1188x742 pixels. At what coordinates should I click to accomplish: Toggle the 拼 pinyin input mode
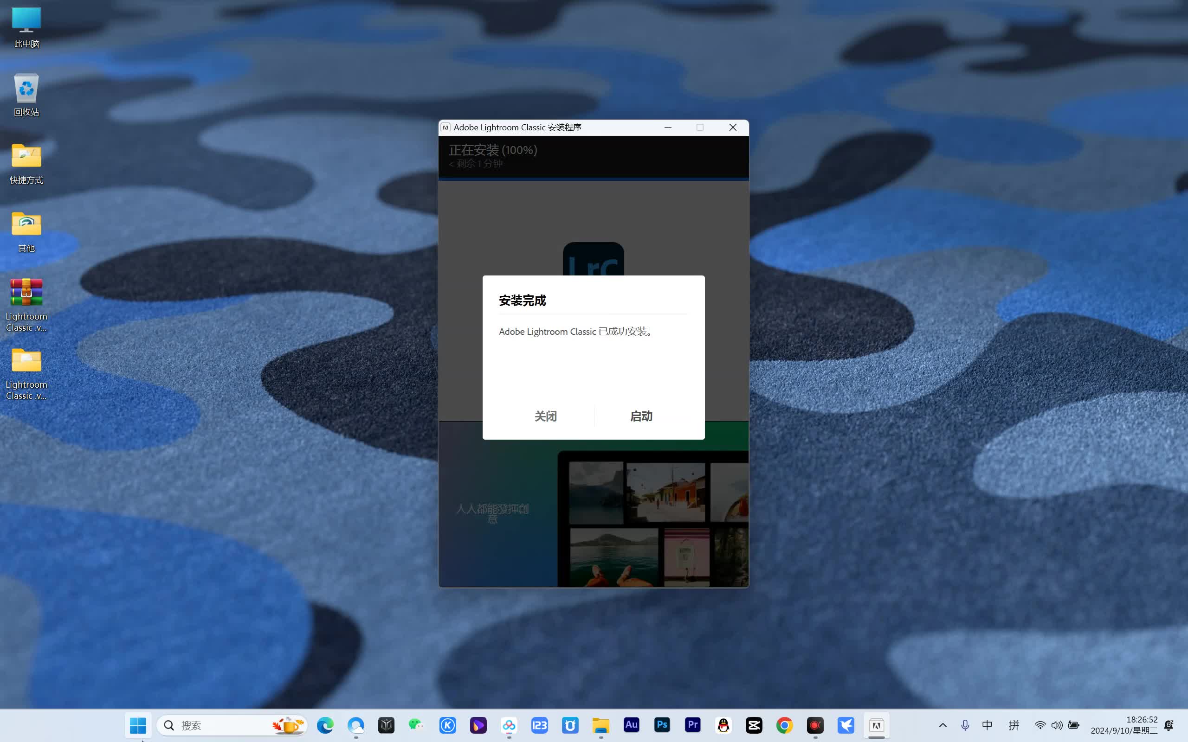point(1014,725)
